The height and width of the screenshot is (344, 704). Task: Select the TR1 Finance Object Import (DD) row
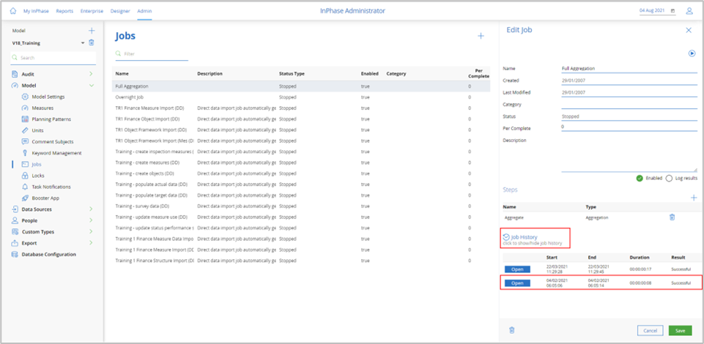tap(301, 119)
